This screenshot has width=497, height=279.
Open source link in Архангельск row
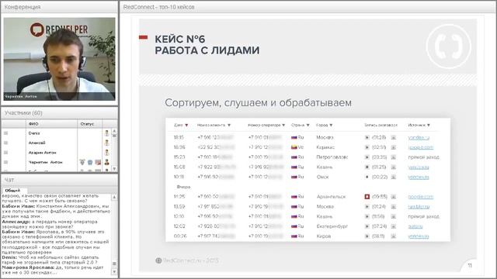[x=421, y=197]
